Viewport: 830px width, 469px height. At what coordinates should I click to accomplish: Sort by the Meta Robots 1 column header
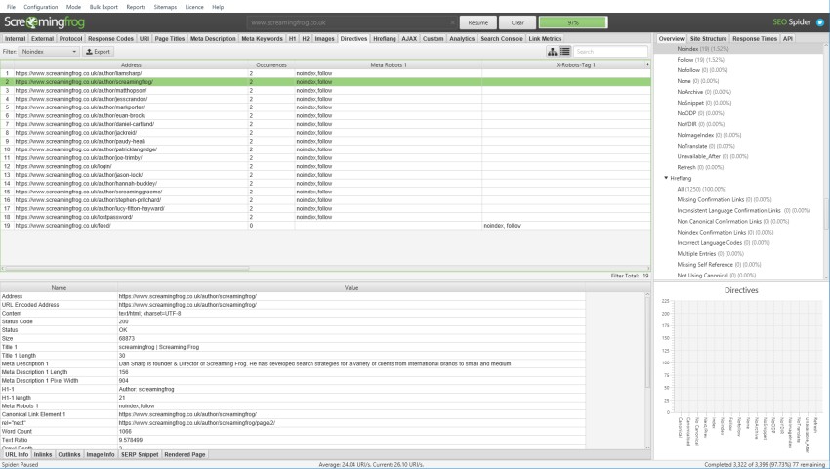click(x=388, y=64)
